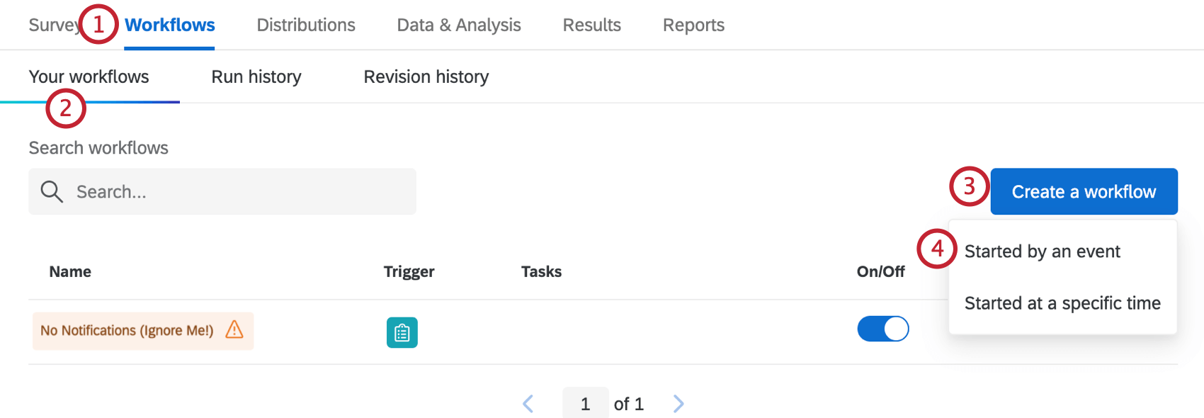The image size is (1204, 418).
Task: Choose Started at a specific time
Action: point(1062,303)
